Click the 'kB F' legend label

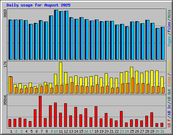169,123
